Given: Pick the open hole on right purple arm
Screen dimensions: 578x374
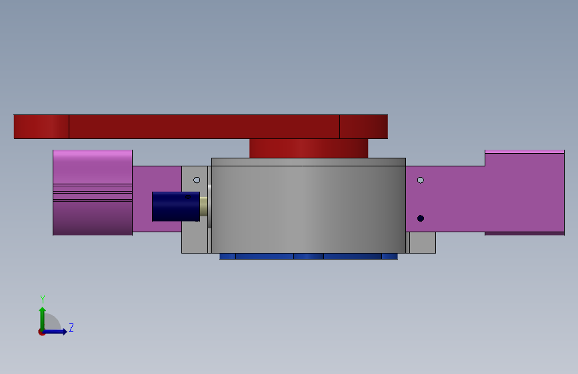Looking at the screenshot, I should tap(420, 180).
